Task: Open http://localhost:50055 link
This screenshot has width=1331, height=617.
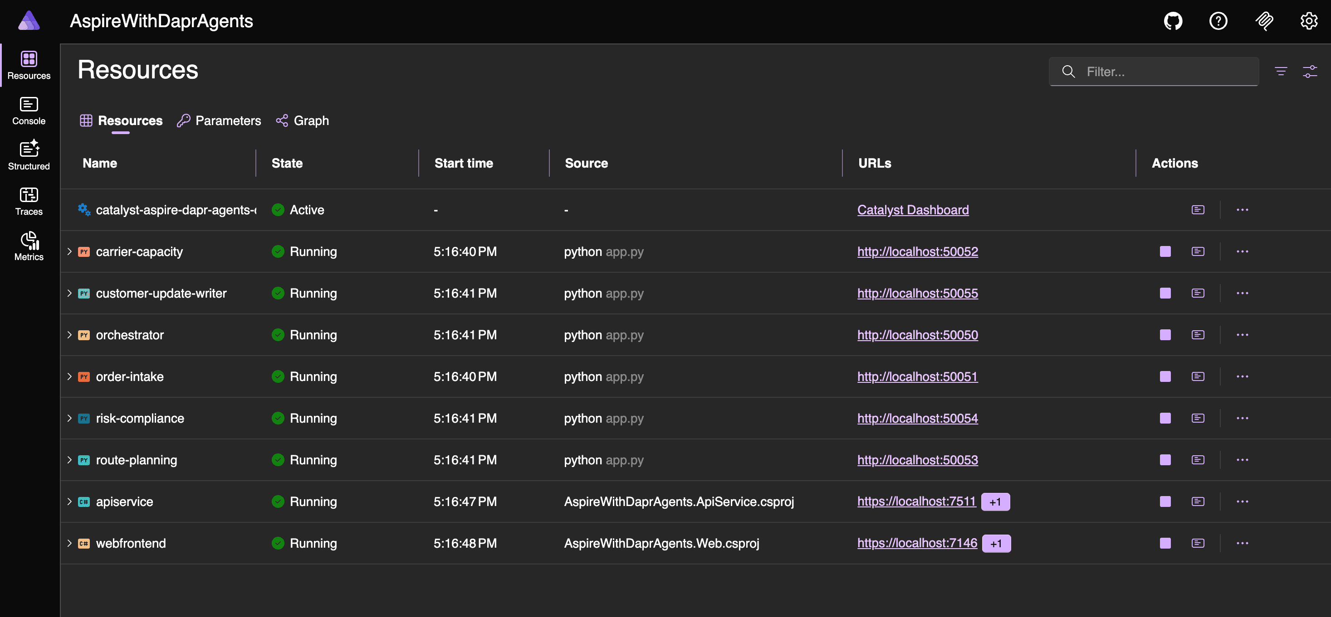Action: pos(918,293)
